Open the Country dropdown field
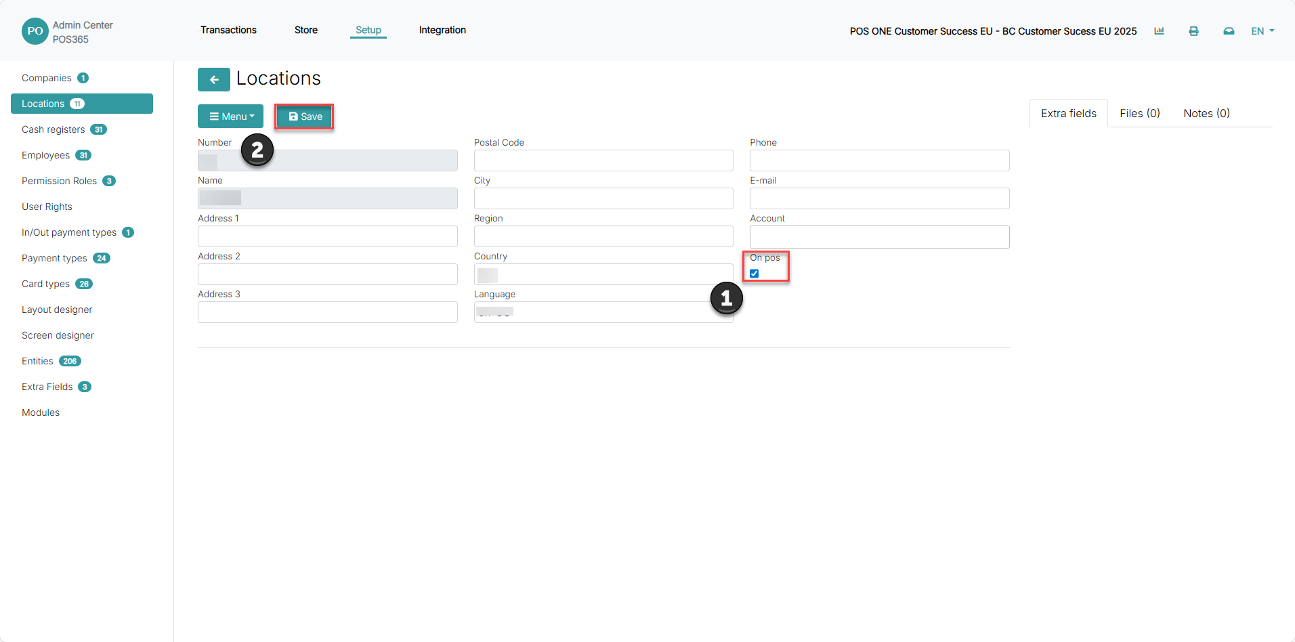Screen dimensions: 1295x642 point(603,274)
